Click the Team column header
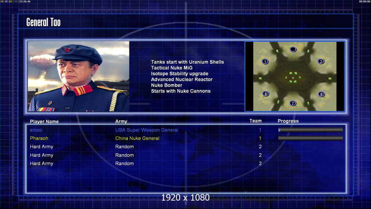Screen dimensions: 371x209 click(x=255, y=121)
